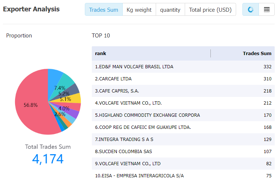Viewport: 278px width, 181px height.
Task: Click the Exporter Analysis heading
Action: pyautogui.click(x=31, y=9)
